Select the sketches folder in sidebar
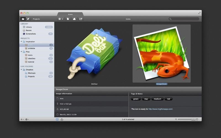 (37, 59)
